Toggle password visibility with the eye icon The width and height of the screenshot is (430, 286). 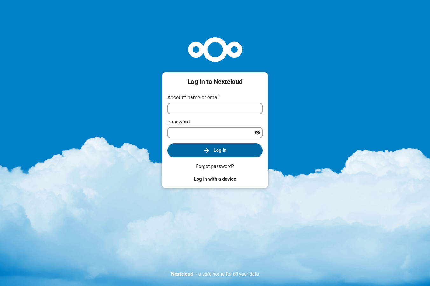(257, 133)
